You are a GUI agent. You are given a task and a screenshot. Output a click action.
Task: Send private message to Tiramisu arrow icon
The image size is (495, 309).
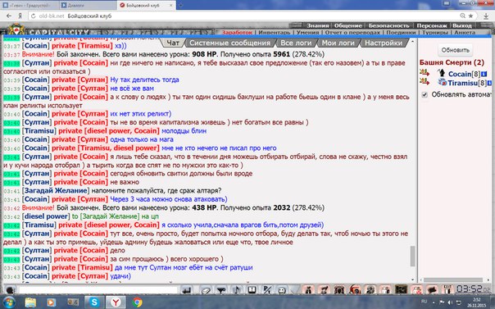click(x=425, y=82)
